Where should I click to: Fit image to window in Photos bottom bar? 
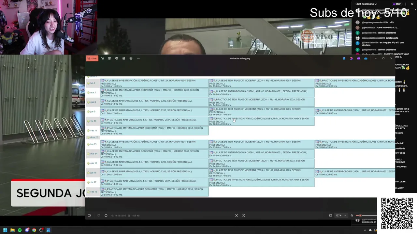tap(237, 215)
